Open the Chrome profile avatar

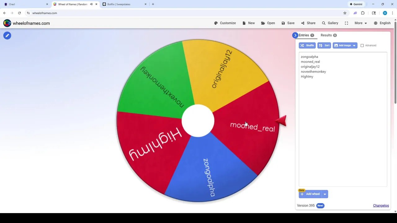coord(385,13)
